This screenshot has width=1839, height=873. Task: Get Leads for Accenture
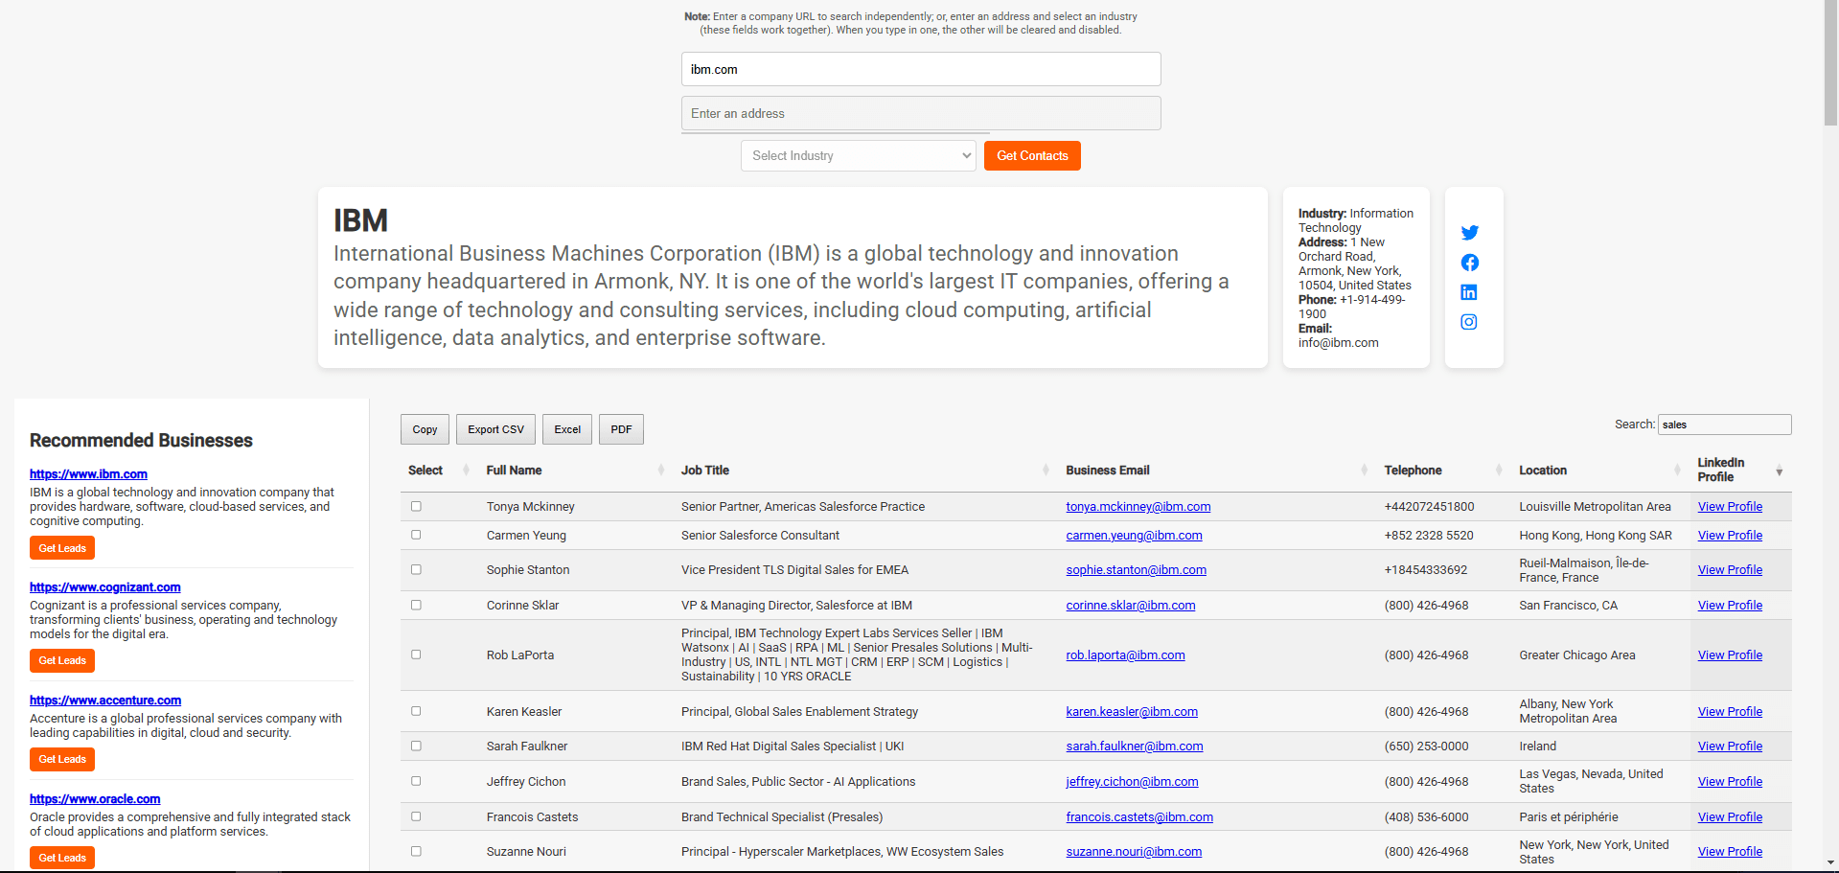(x=62, y=759)
